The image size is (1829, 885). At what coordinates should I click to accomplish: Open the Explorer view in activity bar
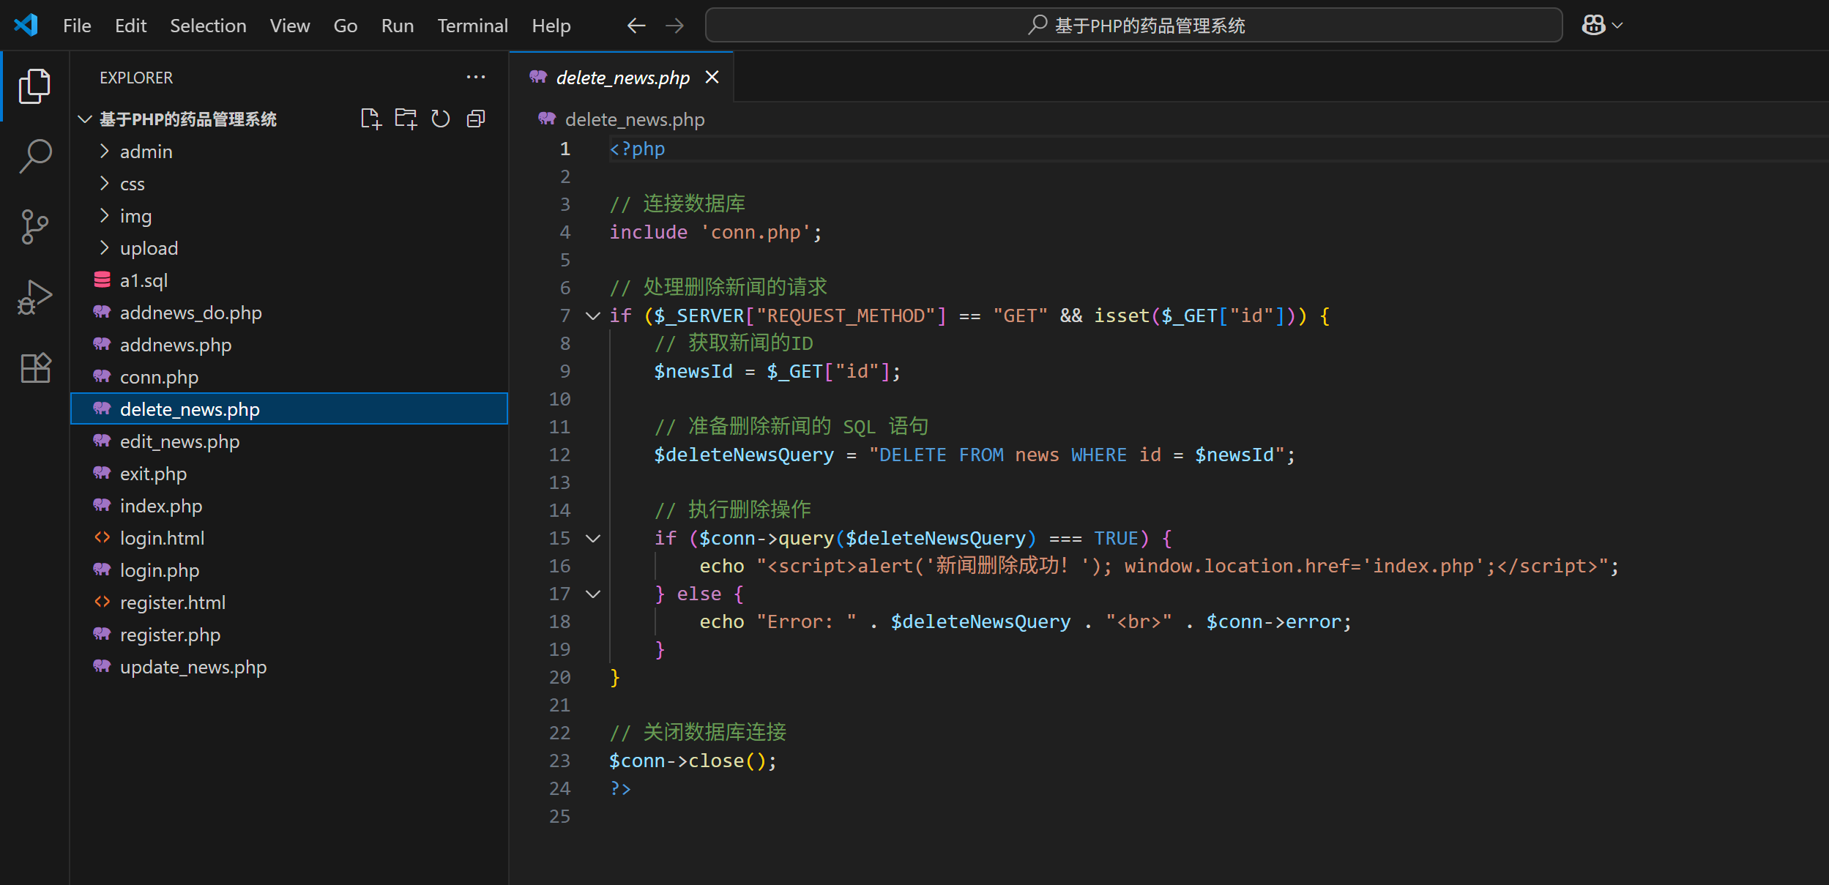click(x=34, y=86)
